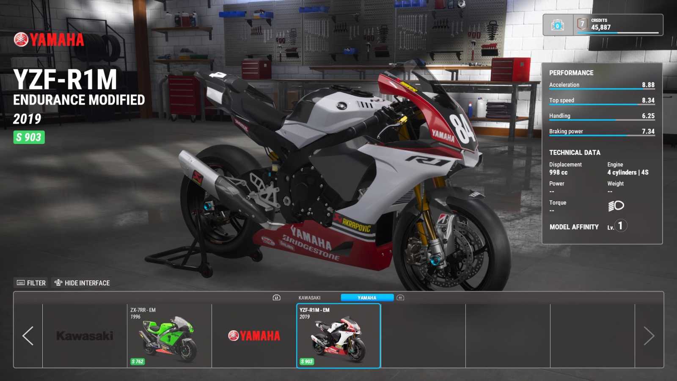Click the Model Affinity level 1 circle
Viewport: 677px width, 381px height.
click(620, 226)
